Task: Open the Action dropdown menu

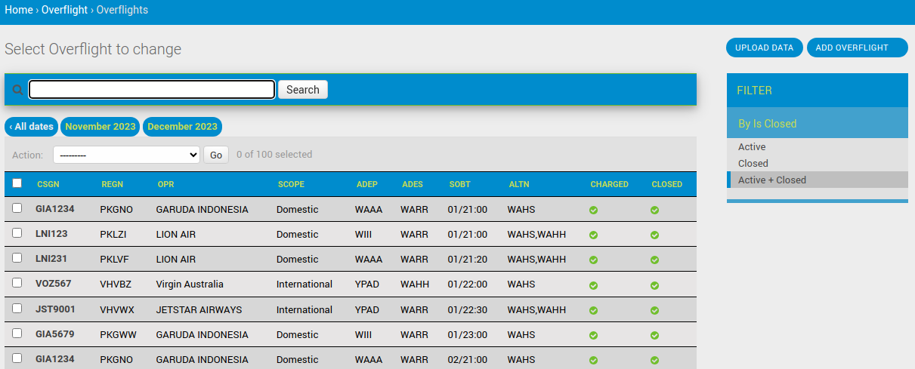Action: click(126, 155)
